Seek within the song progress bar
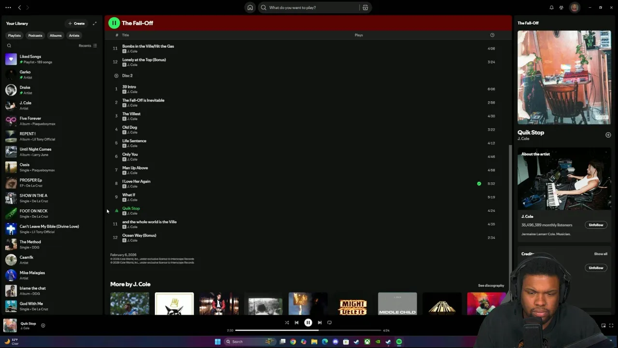 coord(308,331)
